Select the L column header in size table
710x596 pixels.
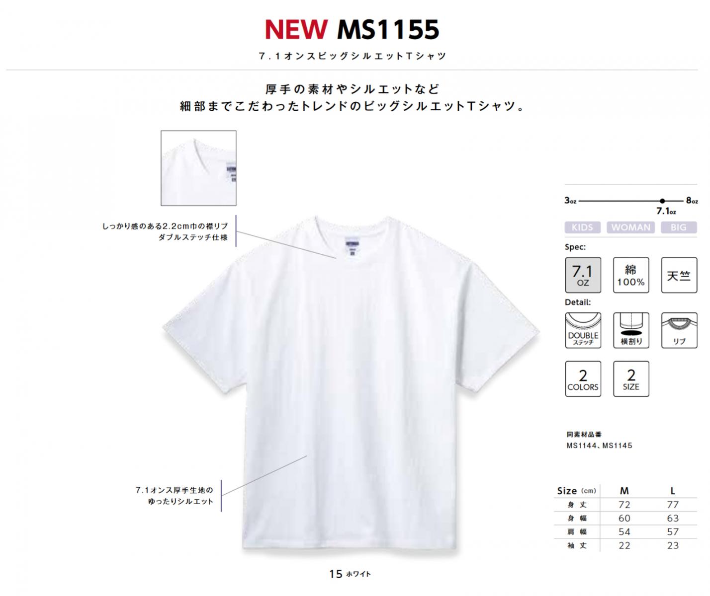point(673,491)
